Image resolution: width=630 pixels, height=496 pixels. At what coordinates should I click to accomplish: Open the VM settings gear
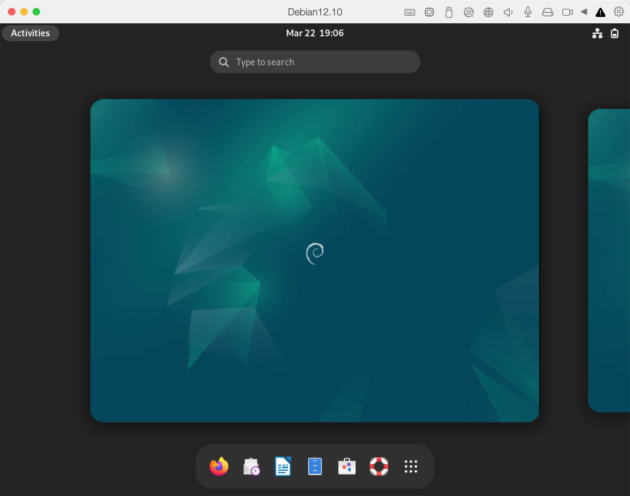point(619,12)
